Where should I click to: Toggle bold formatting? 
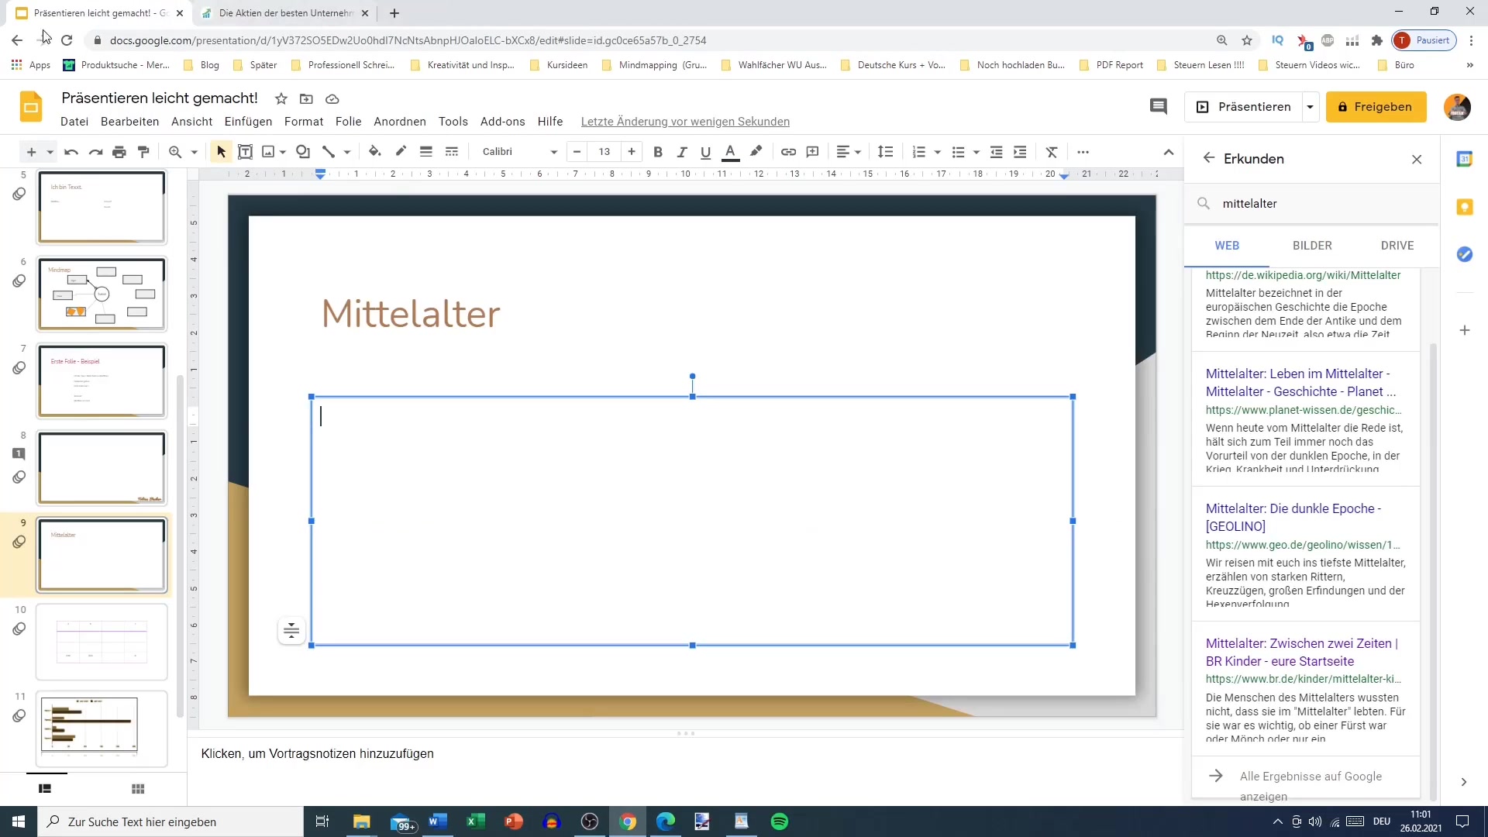pos(658,152)
